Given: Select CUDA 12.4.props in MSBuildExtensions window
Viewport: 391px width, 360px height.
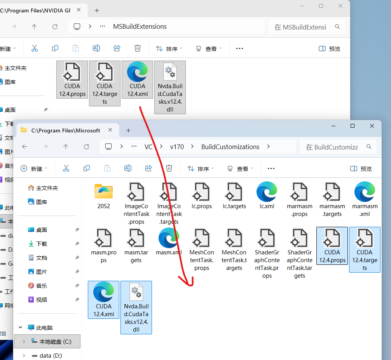Looking at the screenshot, I should click(x=72, y=80).
